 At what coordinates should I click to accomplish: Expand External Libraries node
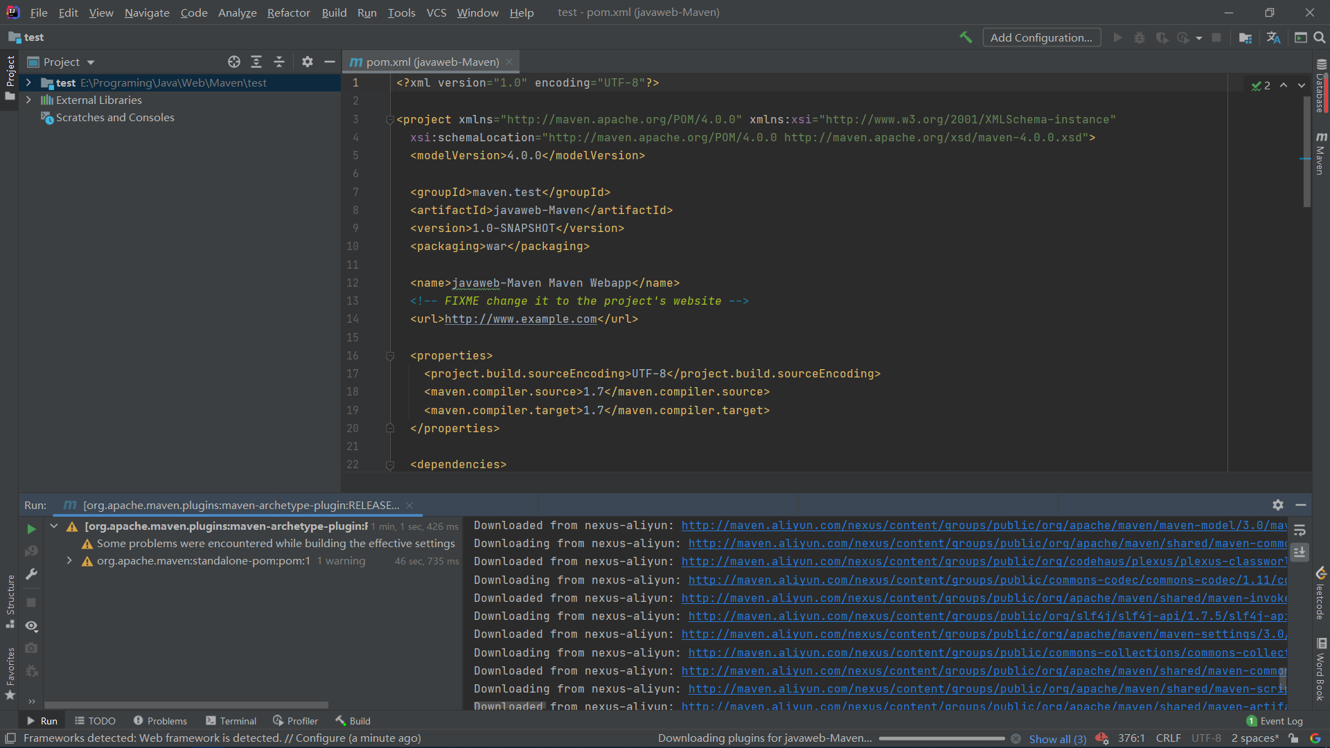(x=28, y=100)
